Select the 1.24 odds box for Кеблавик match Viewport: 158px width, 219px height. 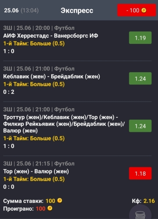(140, 78)
